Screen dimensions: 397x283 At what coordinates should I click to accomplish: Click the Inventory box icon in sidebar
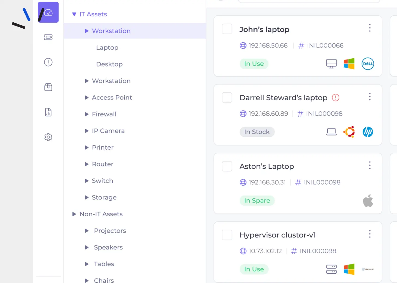(x=48, y=87)
